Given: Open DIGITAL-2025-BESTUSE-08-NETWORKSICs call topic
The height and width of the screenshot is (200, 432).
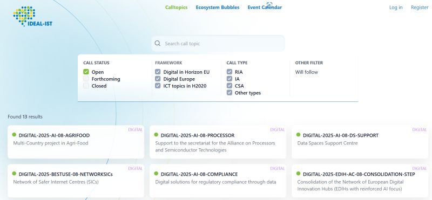Looking at the screenshot, I should coord(65,174).
